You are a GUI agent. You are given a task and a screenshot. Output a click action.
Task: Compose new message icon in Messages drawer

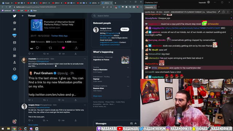pyautogui.click(x=131, y=123)
